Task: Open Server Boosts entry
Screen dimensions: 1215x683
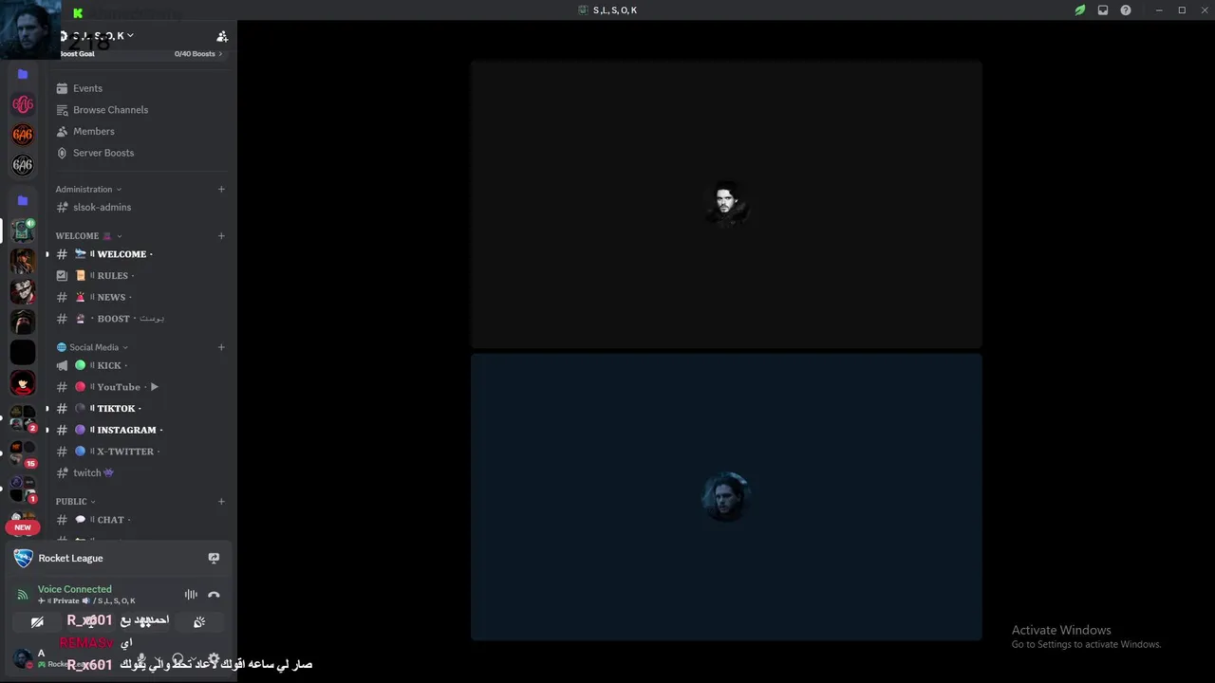Action: click(x=140, y=153)
